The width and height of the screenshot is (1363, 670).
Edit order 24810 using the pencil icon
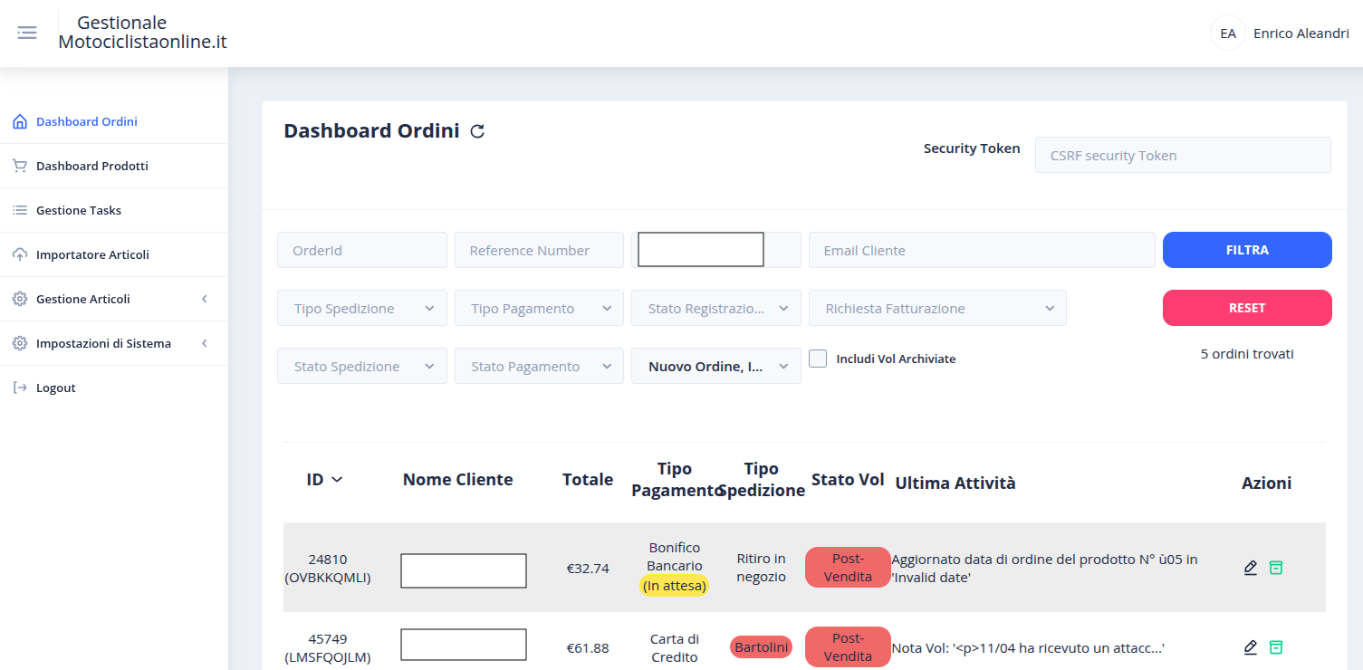1251,568
